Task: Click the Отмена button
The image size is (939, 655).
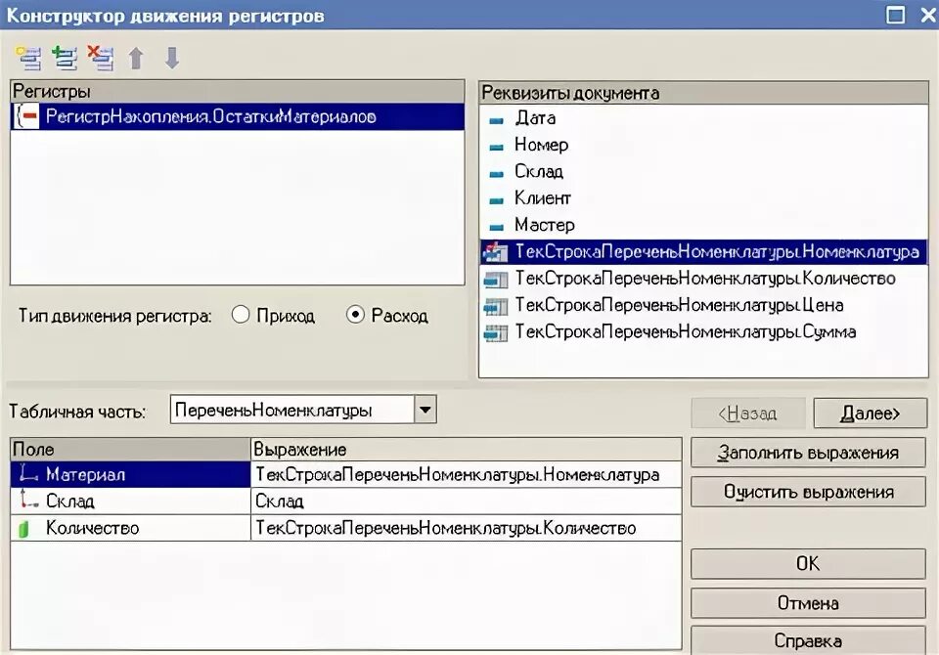Action: tap(808, 603)
